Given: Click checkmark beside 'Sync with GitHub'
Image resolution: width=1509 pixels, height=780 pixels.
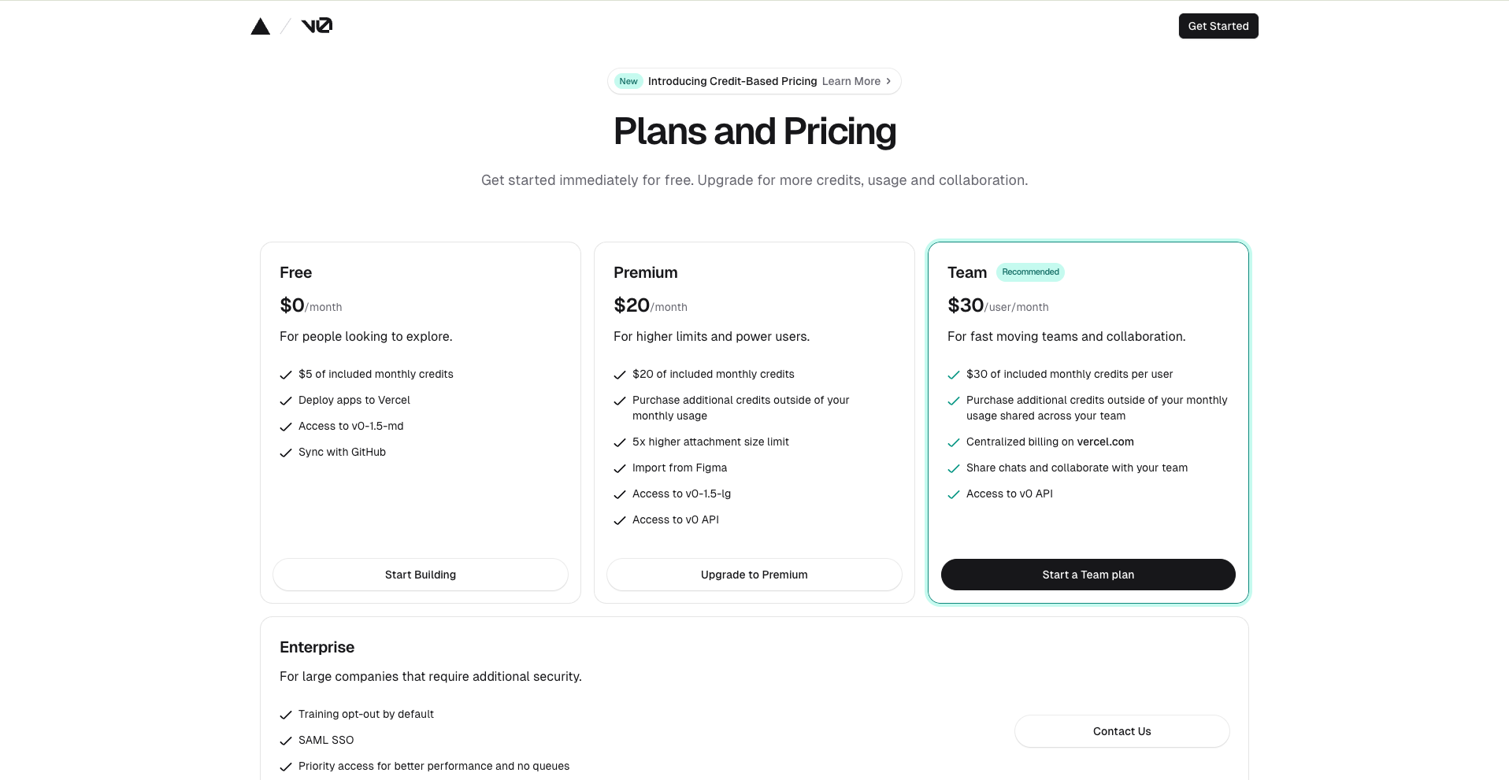Looking at the screenshot, I should tap(286, 453).
